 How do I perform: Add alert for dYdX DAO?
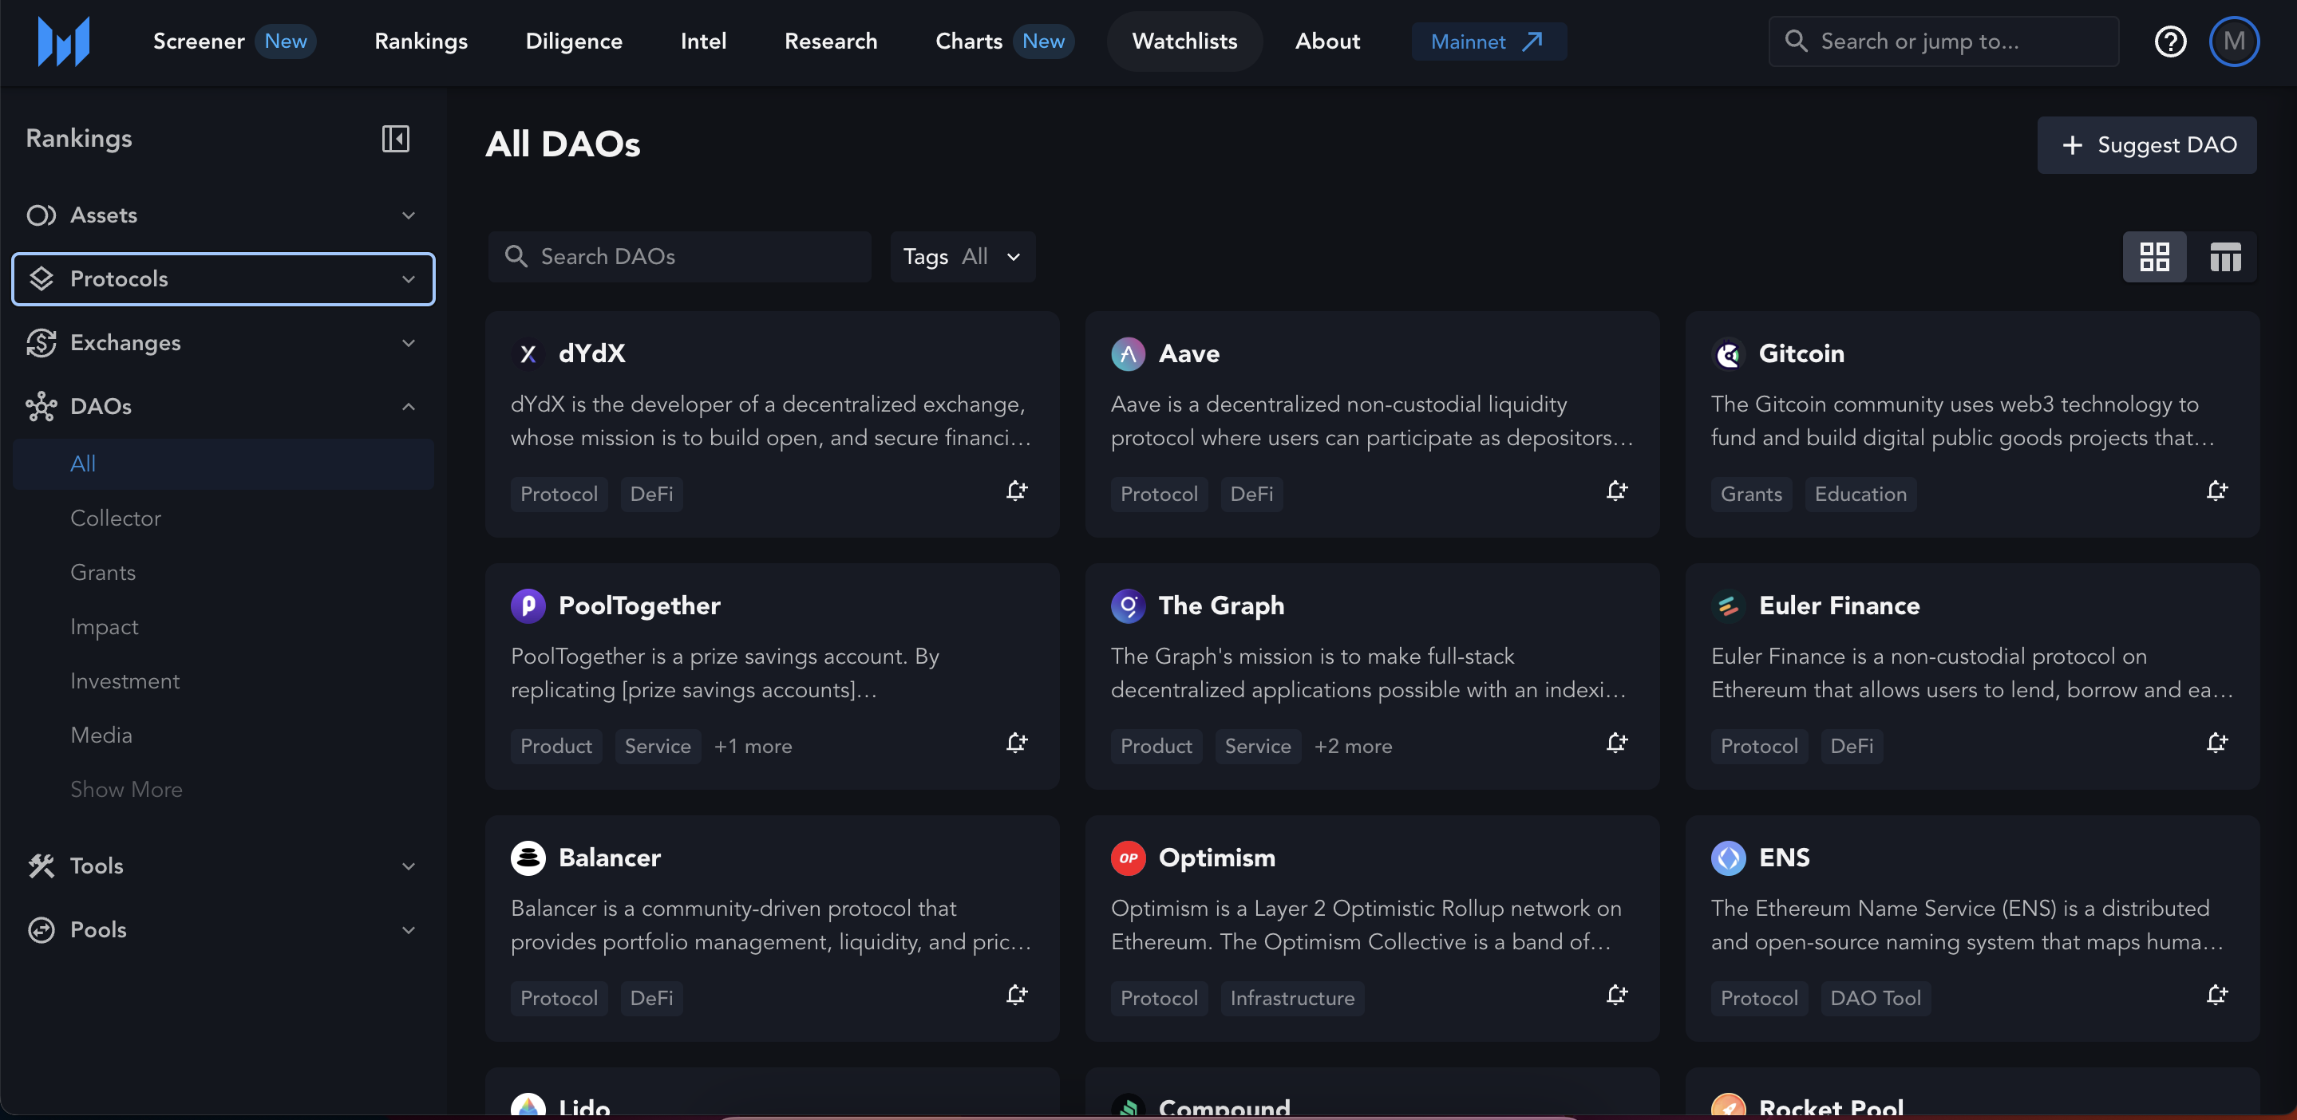1017,491
